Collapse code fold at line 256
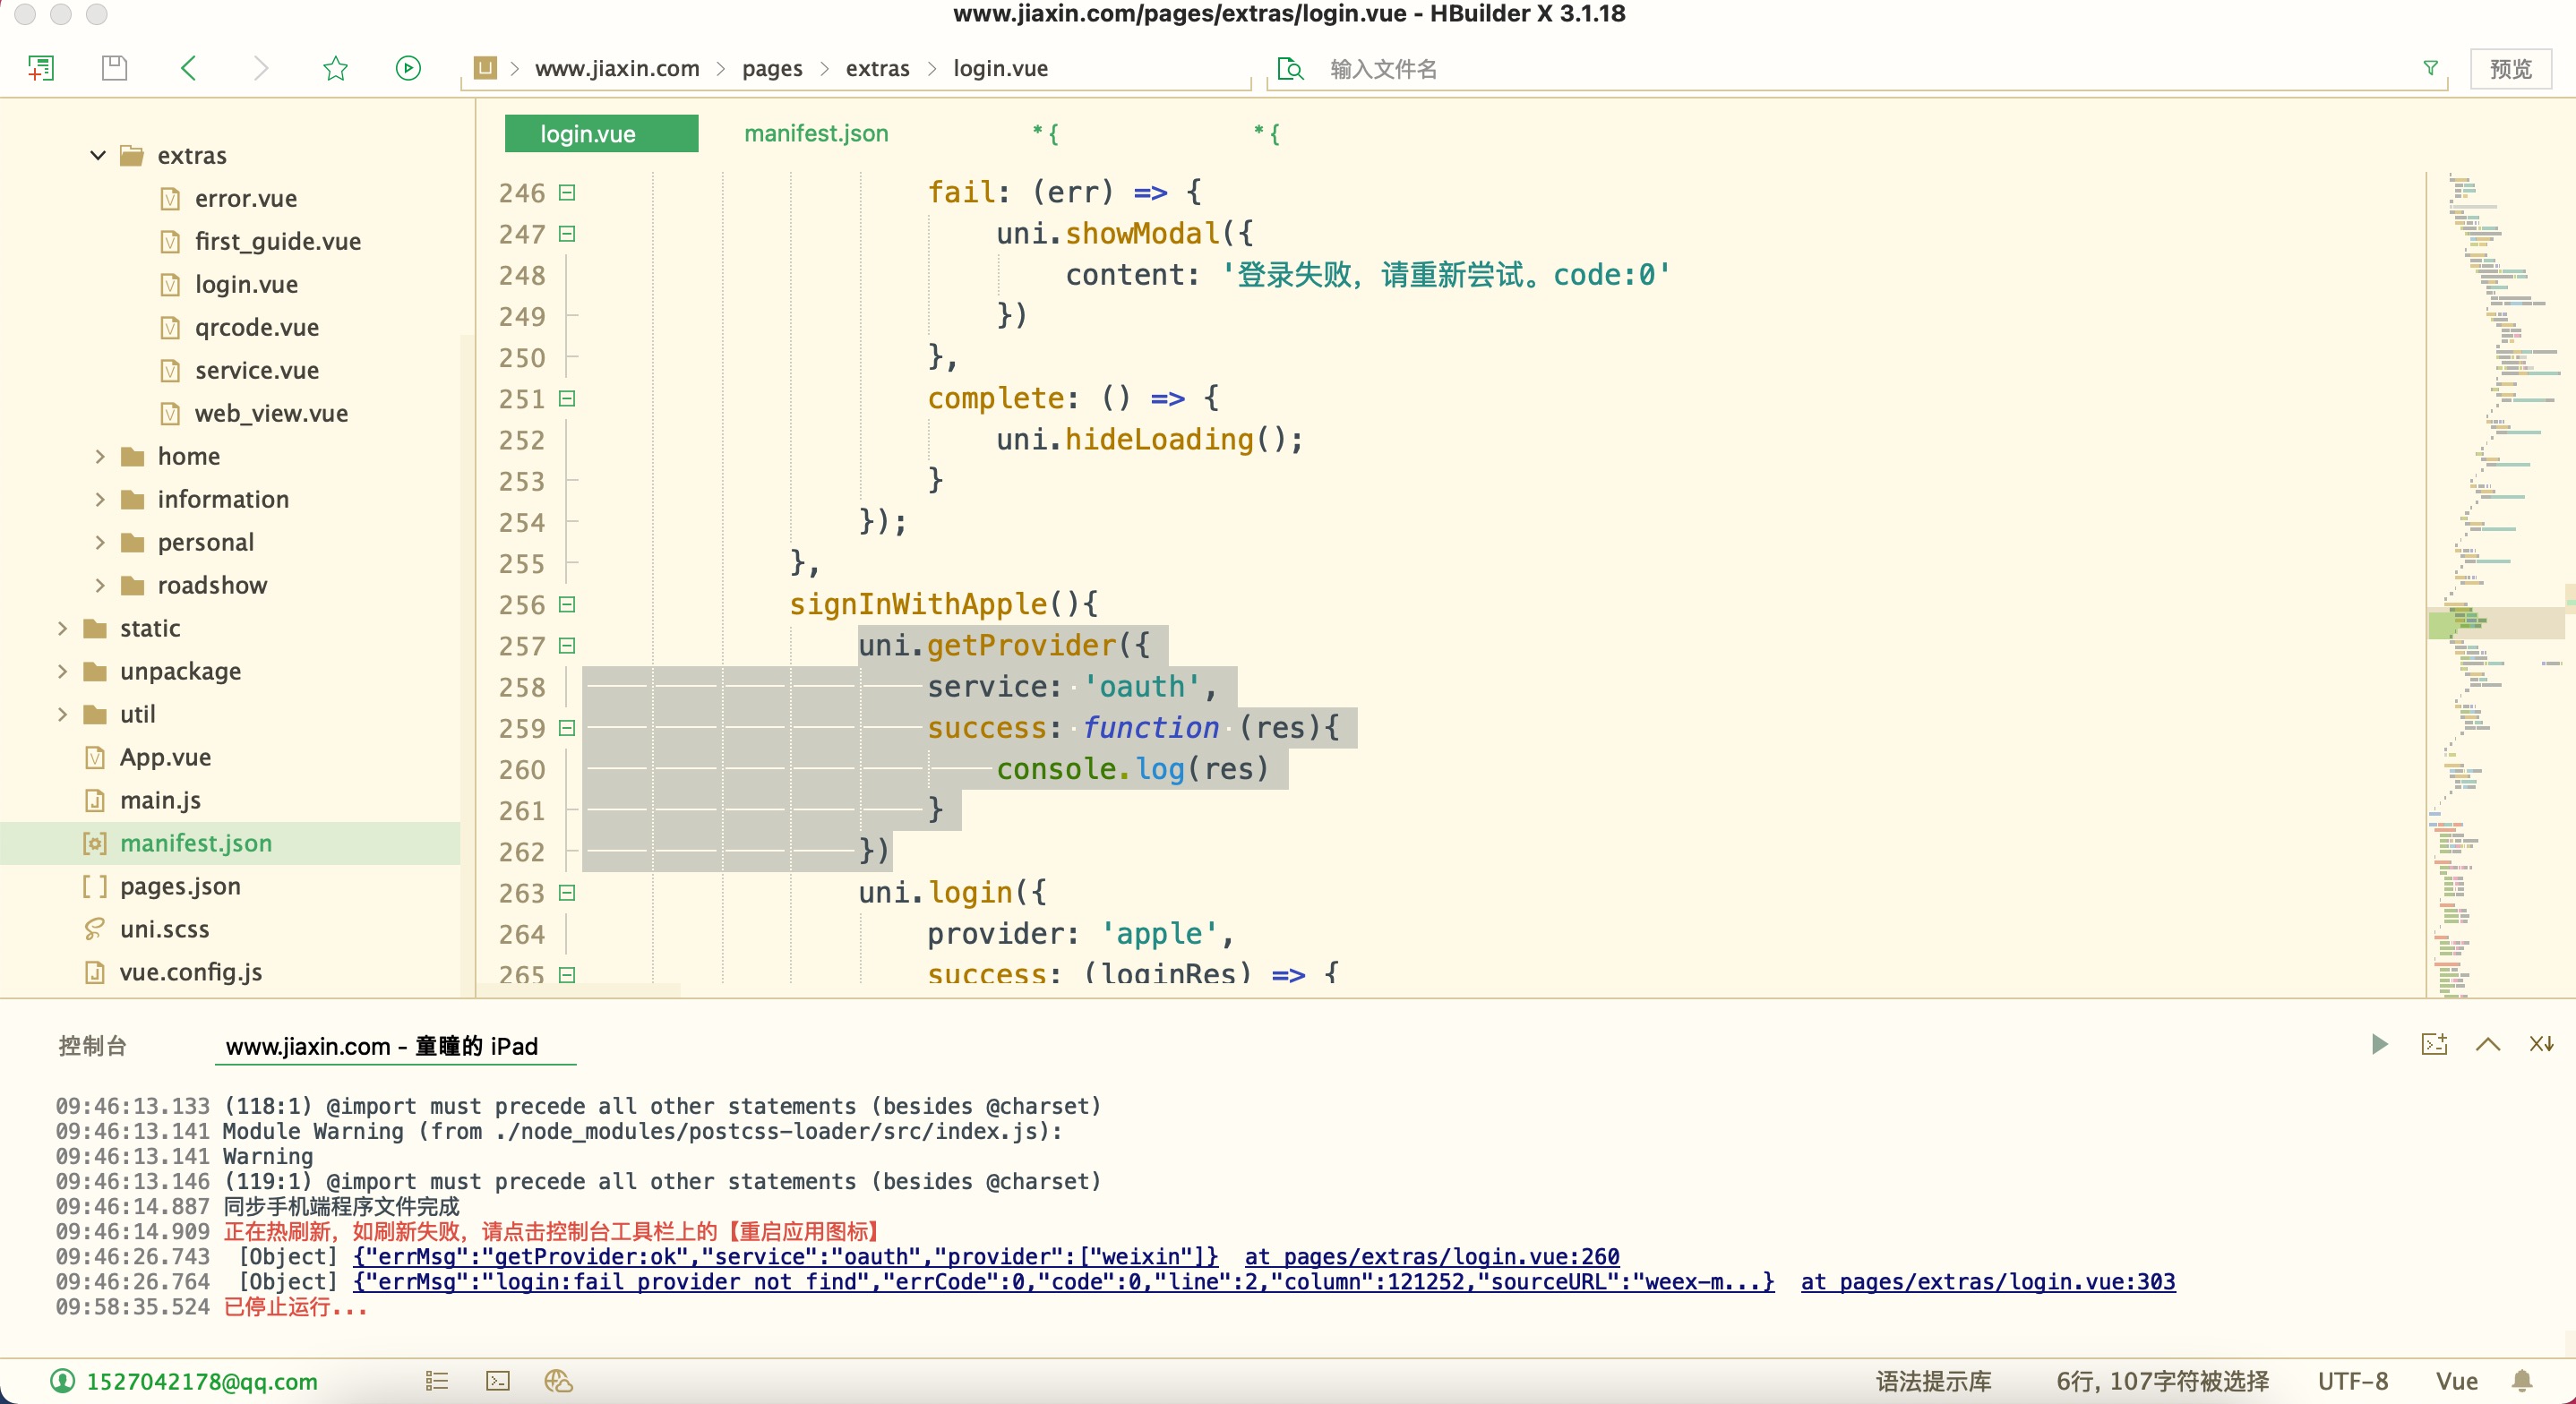Viewport: 2576px width, 1404px height. pos(567,604)
